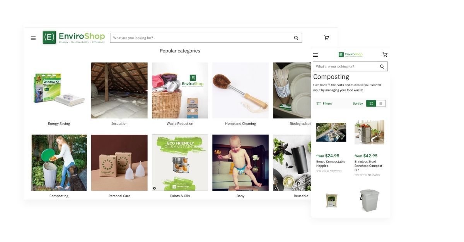Focus the desktop search input field
Screen dimensions: 464x242
point(206,38)
